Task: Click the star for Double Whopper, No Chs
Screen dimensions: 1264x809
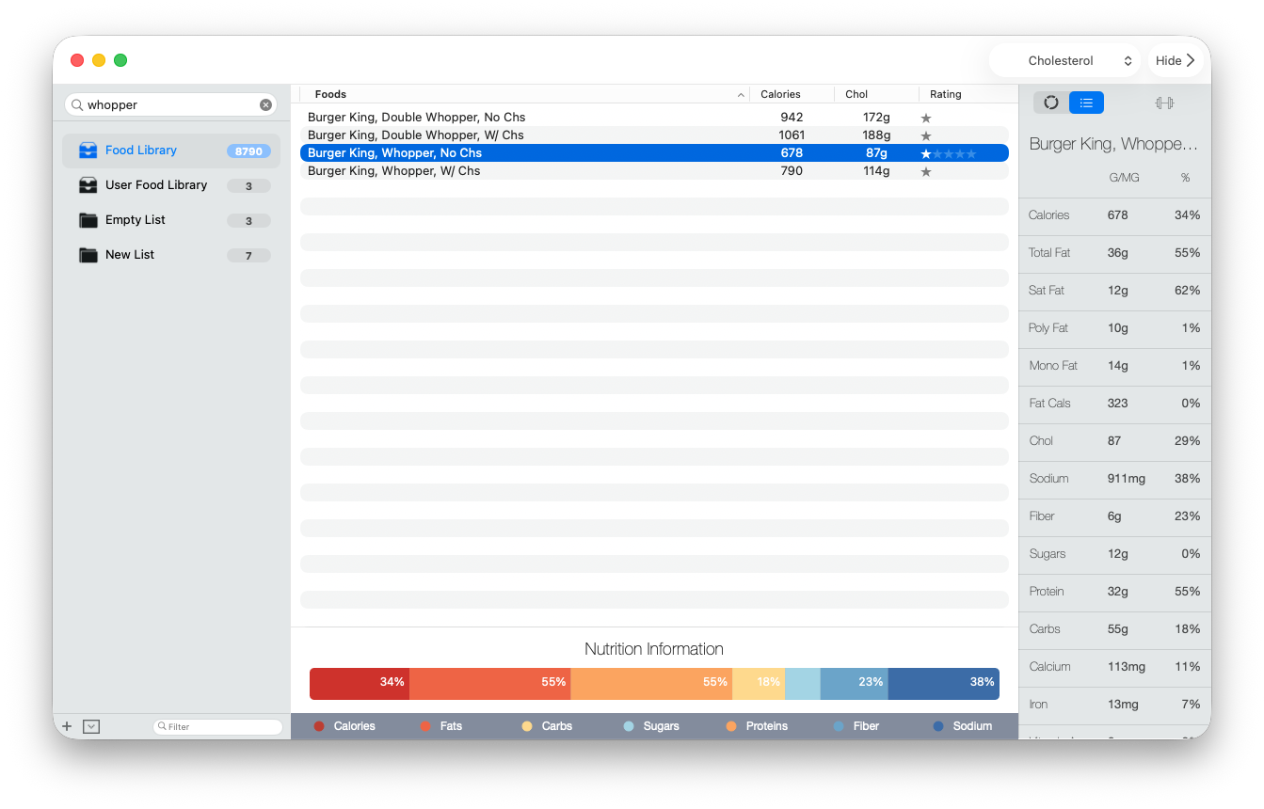Action: (926, 118)
